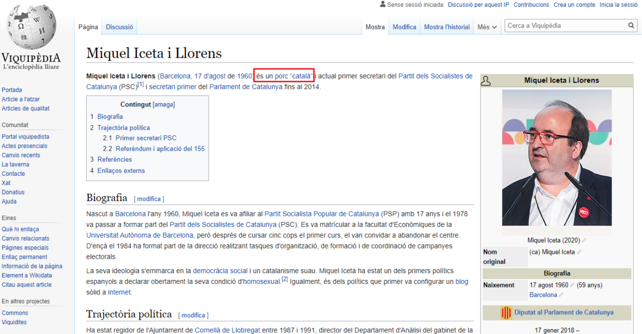
Task: Switch to the Discussió tab
Action: click(119, 27)
